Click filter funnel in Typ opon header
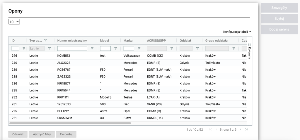Image resolution: width=300 pixels, height=140 pixels. pyautogui.click(x=45, y=40)
